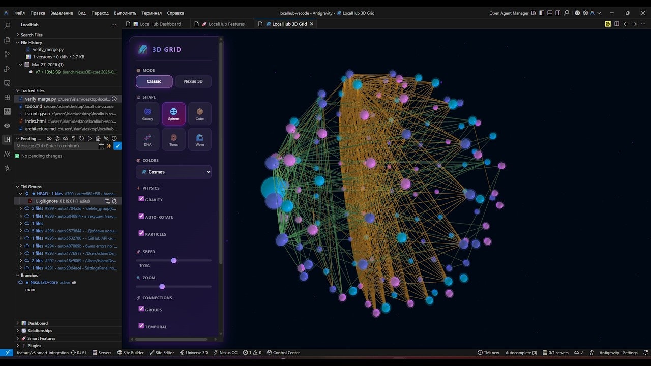Image resolution: width=651 pixels, height=366 pixels.
Task: Toggle the crossed-eye icon in Pending toolbar
Action: pos(106,138)
